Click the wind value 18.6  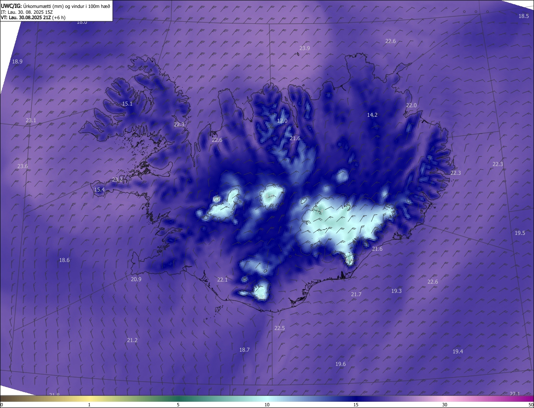[x=64, y=260]
